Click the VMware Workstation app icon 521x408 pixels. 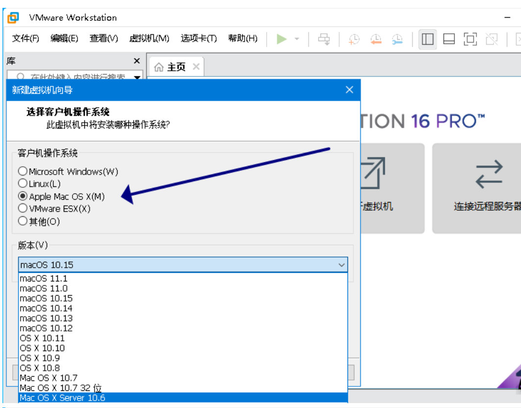pos(13,18)
